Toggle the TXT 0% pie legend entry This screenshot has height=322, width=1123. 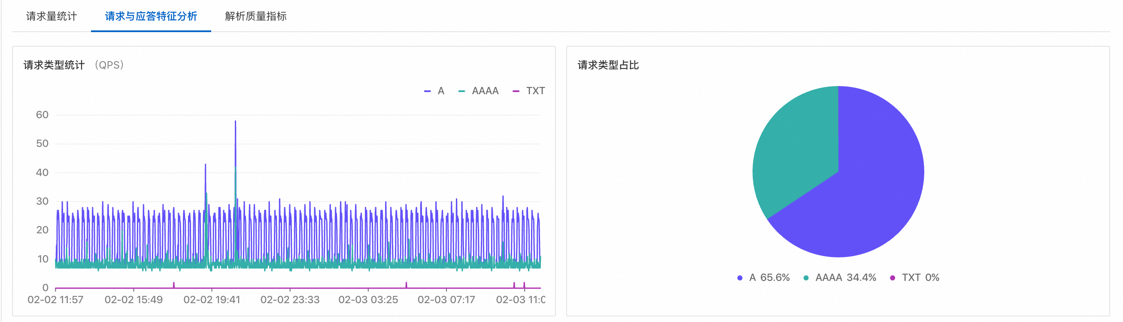click(x=915, y=277)
